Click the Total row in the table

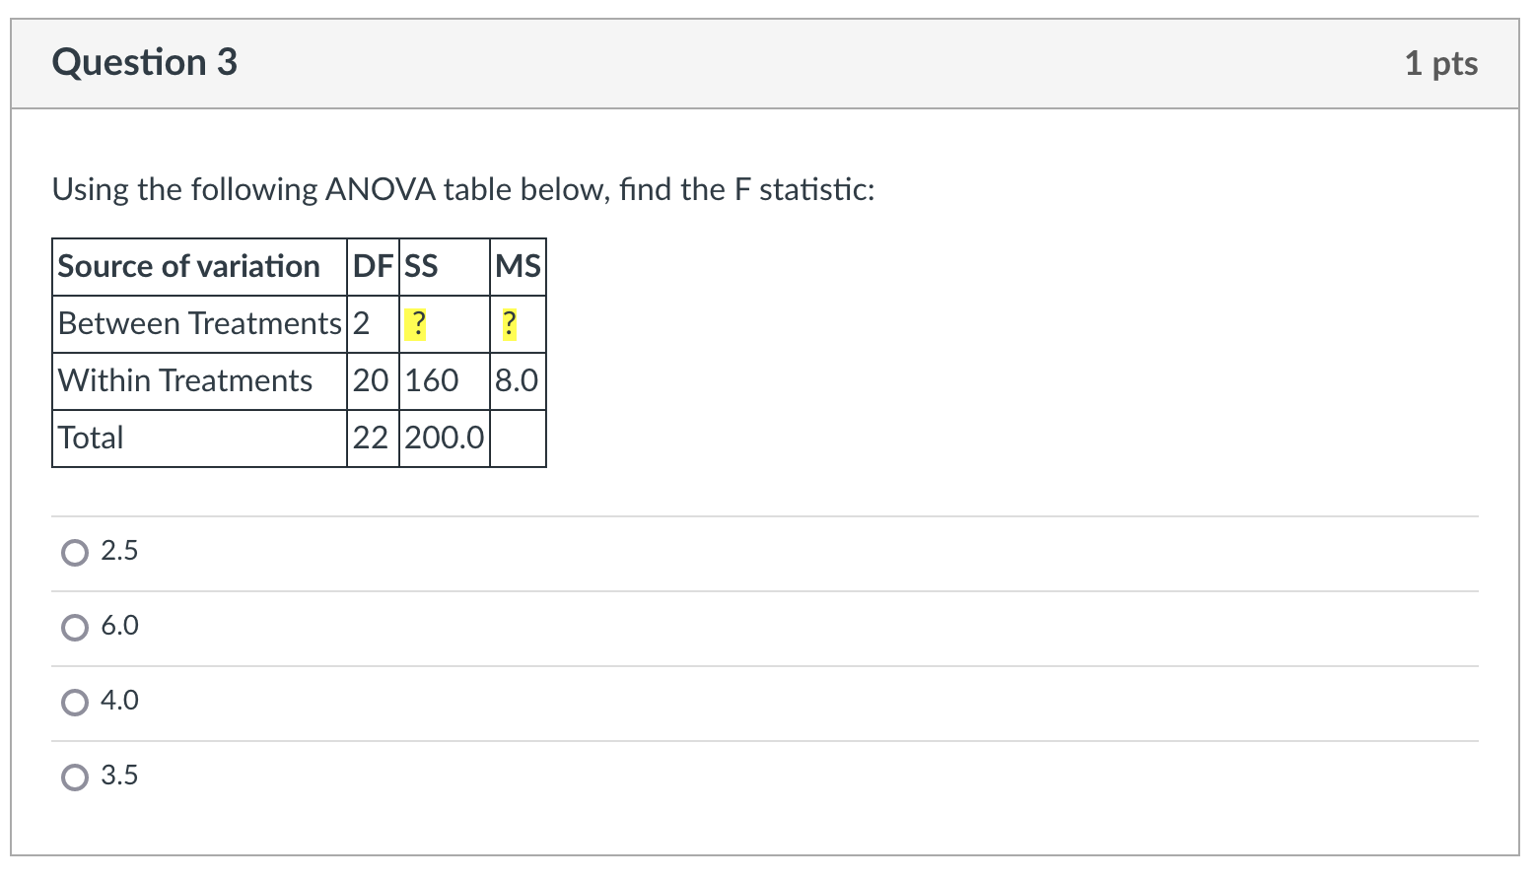click(90, 438)
